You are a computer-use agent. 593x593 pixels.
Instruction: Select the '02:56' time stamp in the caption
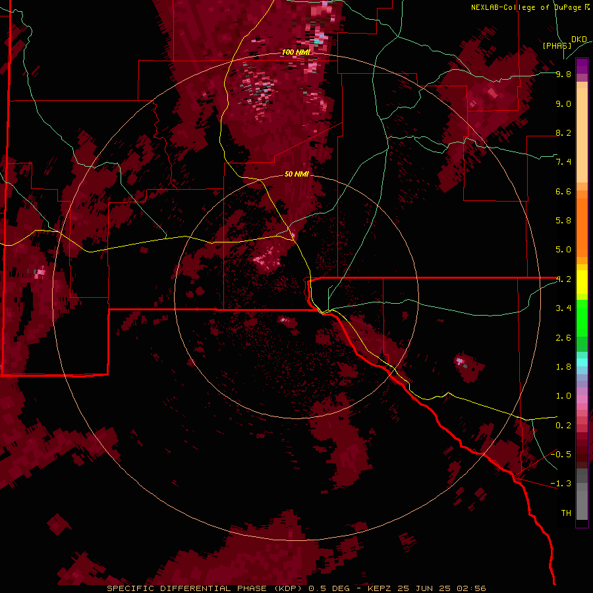point(471,588)
